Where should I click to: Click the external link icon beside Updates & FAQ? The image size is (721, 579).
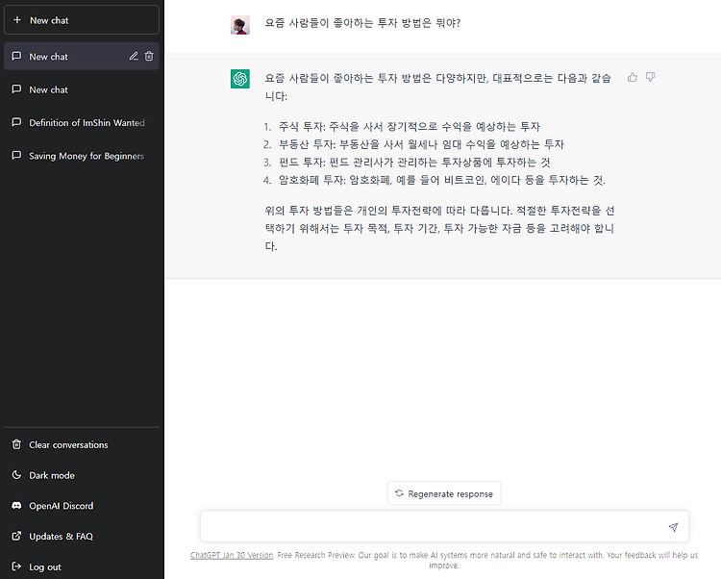pyautogui.click(x=16, y=536)
